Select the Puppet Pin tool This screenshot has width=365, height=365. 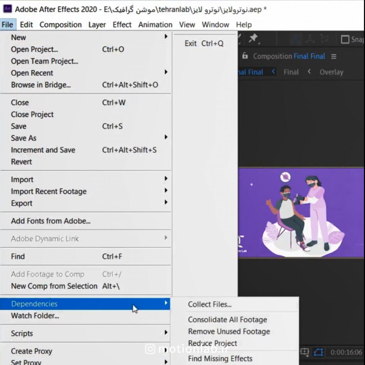253,38
